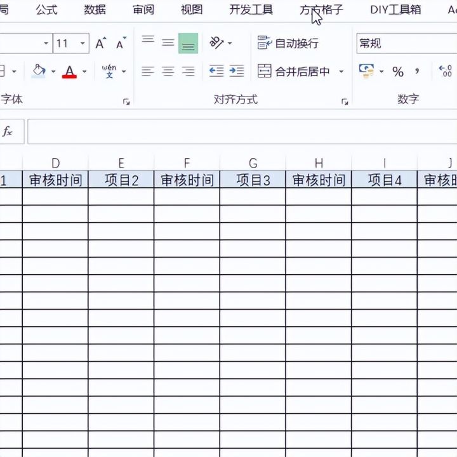Open the borders dropdown arrow

[14, 71]
